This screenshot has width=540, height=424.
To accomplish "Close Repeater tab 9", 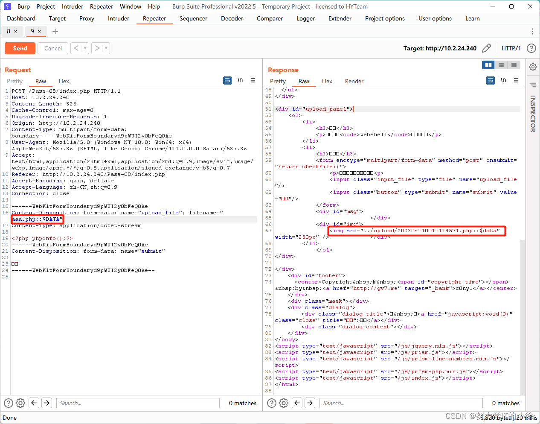I will [40, 32].
